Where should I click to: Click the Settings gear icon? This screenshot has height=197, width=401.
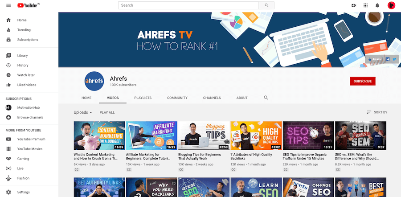click(x=8, y=192)
